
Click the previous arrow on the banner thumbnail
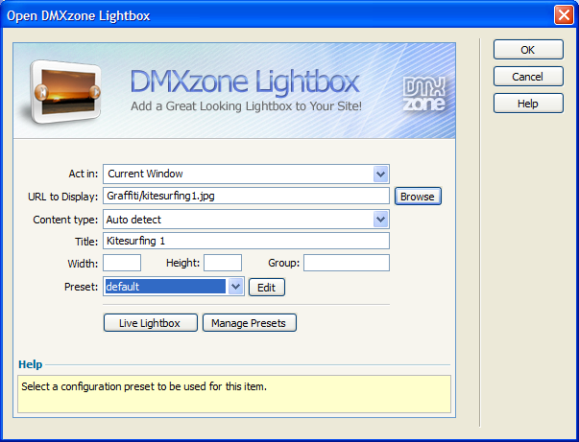tap(41, 92)
